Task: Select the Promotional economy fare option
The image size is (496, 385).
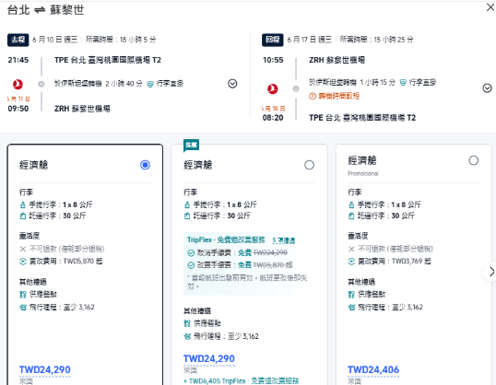Action: (474, 160)
